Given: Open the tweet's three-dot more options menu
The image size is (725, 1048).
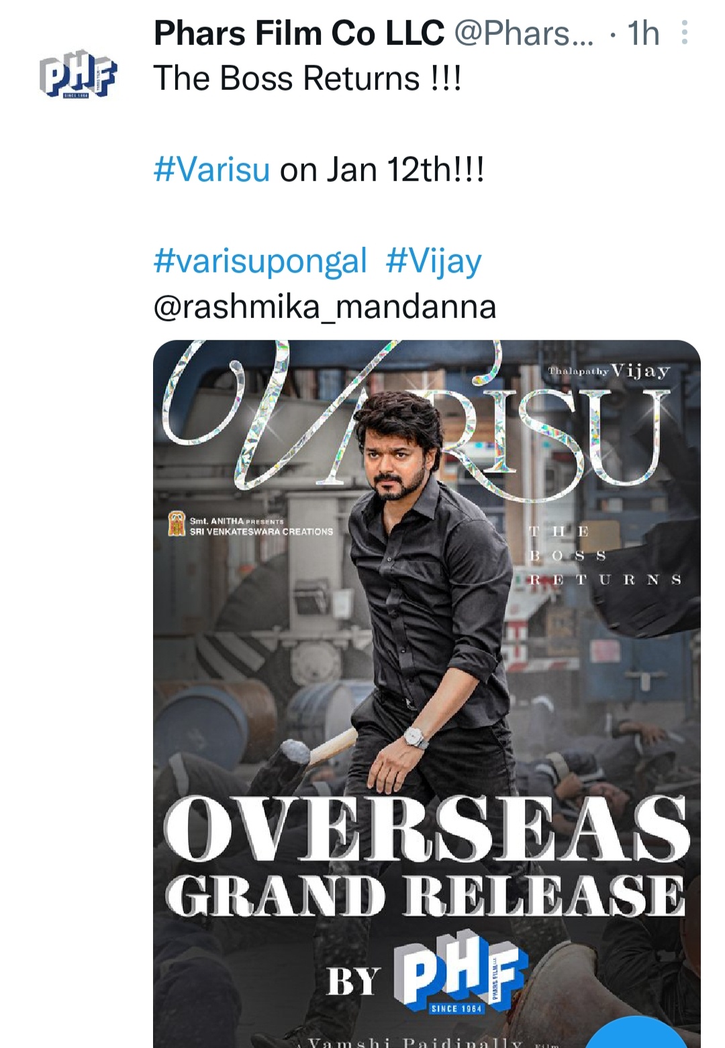Looking at the screenshot, I should (684, 32).
